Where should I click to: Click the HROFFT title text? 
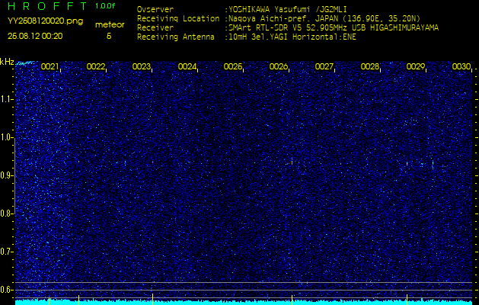[47, 6]
